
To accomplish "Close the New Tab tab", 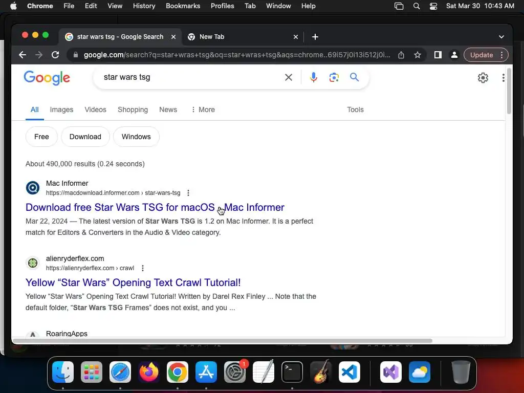I will [296, 37].
